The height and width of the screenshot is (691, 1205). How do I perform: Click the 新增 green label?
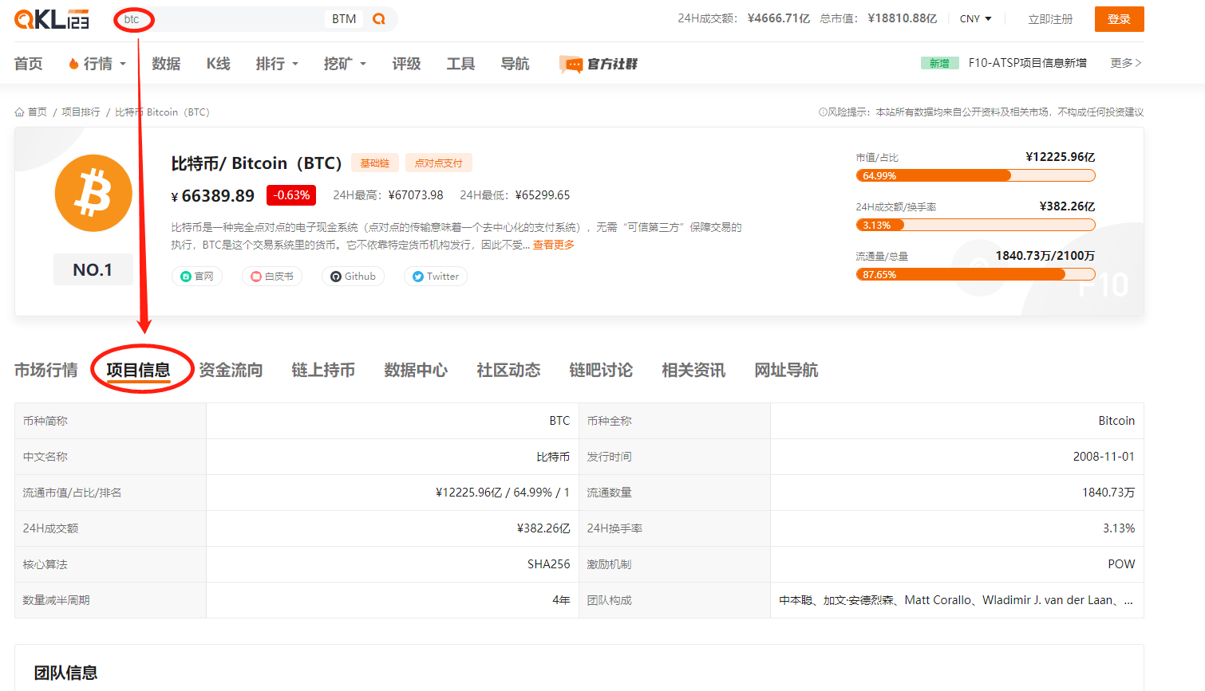939,63
